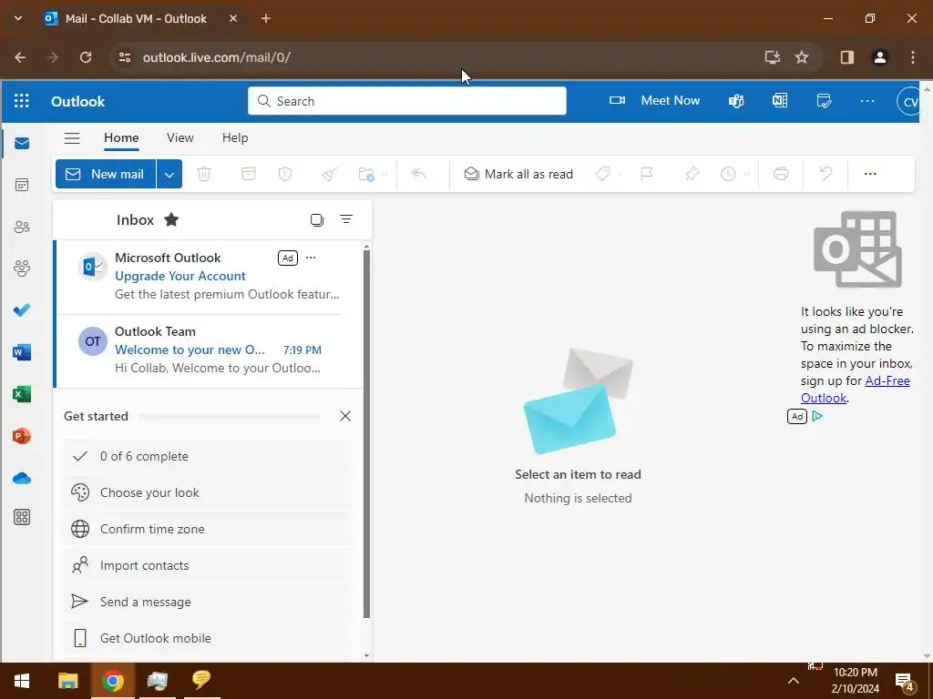The height and width of the screenshot is (699, 933).
Task: Open Outlook Team welcome email
Action: coord(209,351)
